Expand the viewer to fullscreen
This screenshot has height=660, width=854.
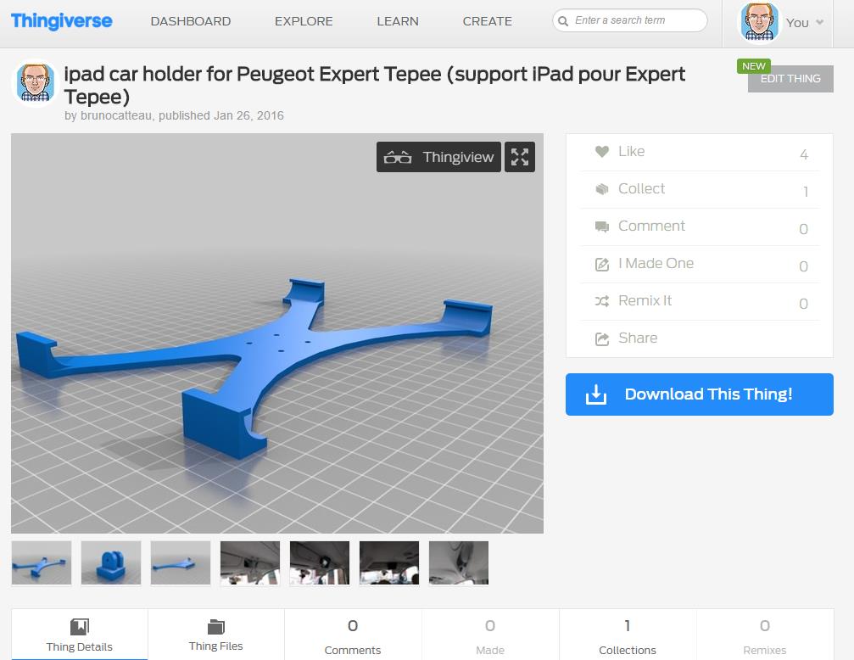[x=520, y=157]
